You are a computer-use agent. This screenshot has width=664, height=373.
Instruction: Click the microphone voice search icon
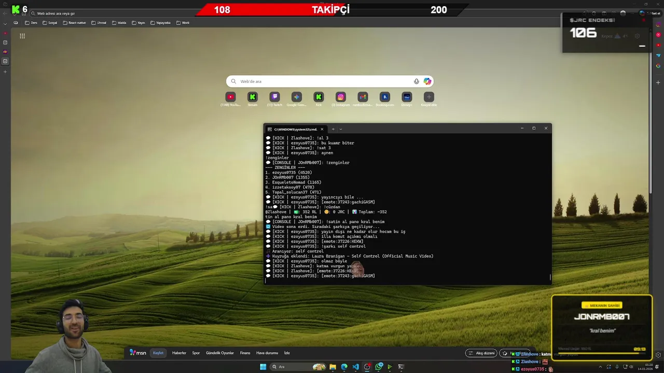point(416,81)
